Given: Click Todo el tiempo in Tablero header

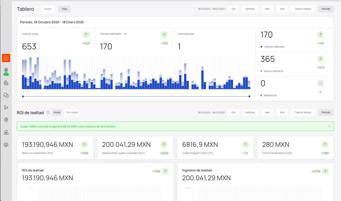Looking at the screenshot, I should pyautogui.click(x=303, y=9).
